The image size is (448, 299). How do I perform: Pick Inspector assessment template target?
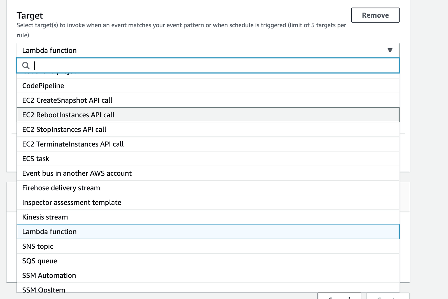click(72, 203)
